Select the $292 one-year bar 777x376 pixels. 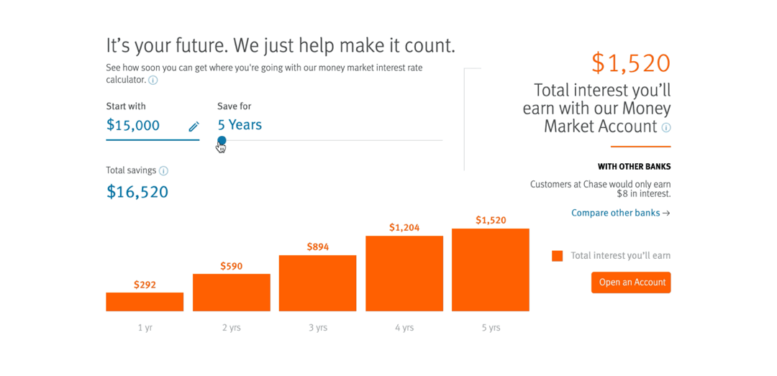[x=145, y=302]
